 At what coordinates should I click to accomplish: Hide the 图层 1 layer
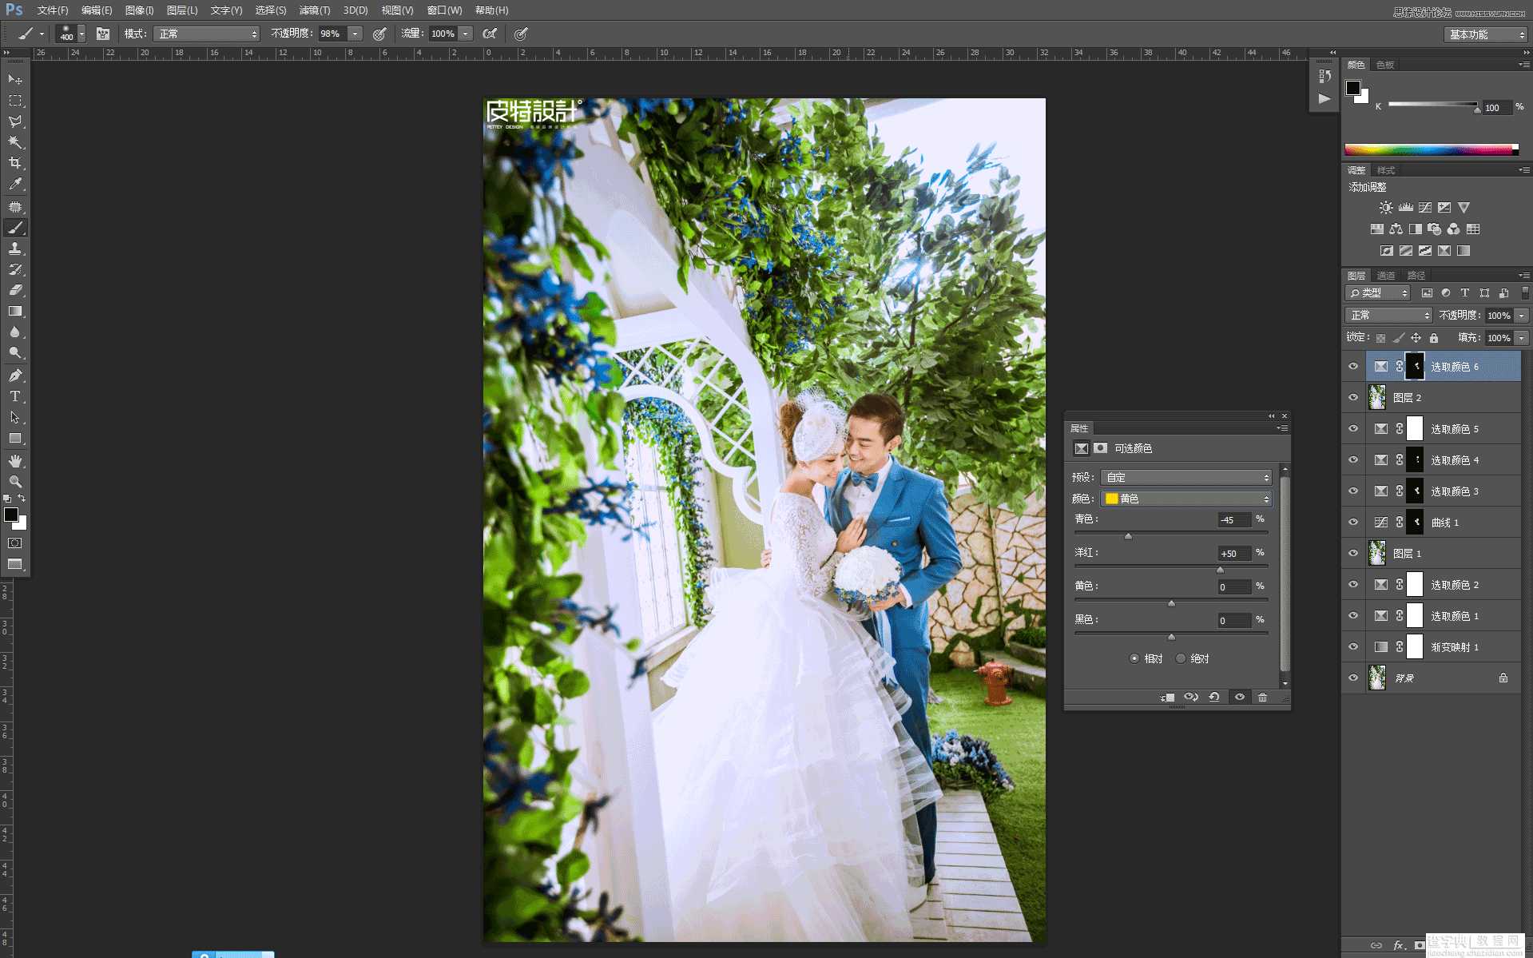coord(1353,554)
